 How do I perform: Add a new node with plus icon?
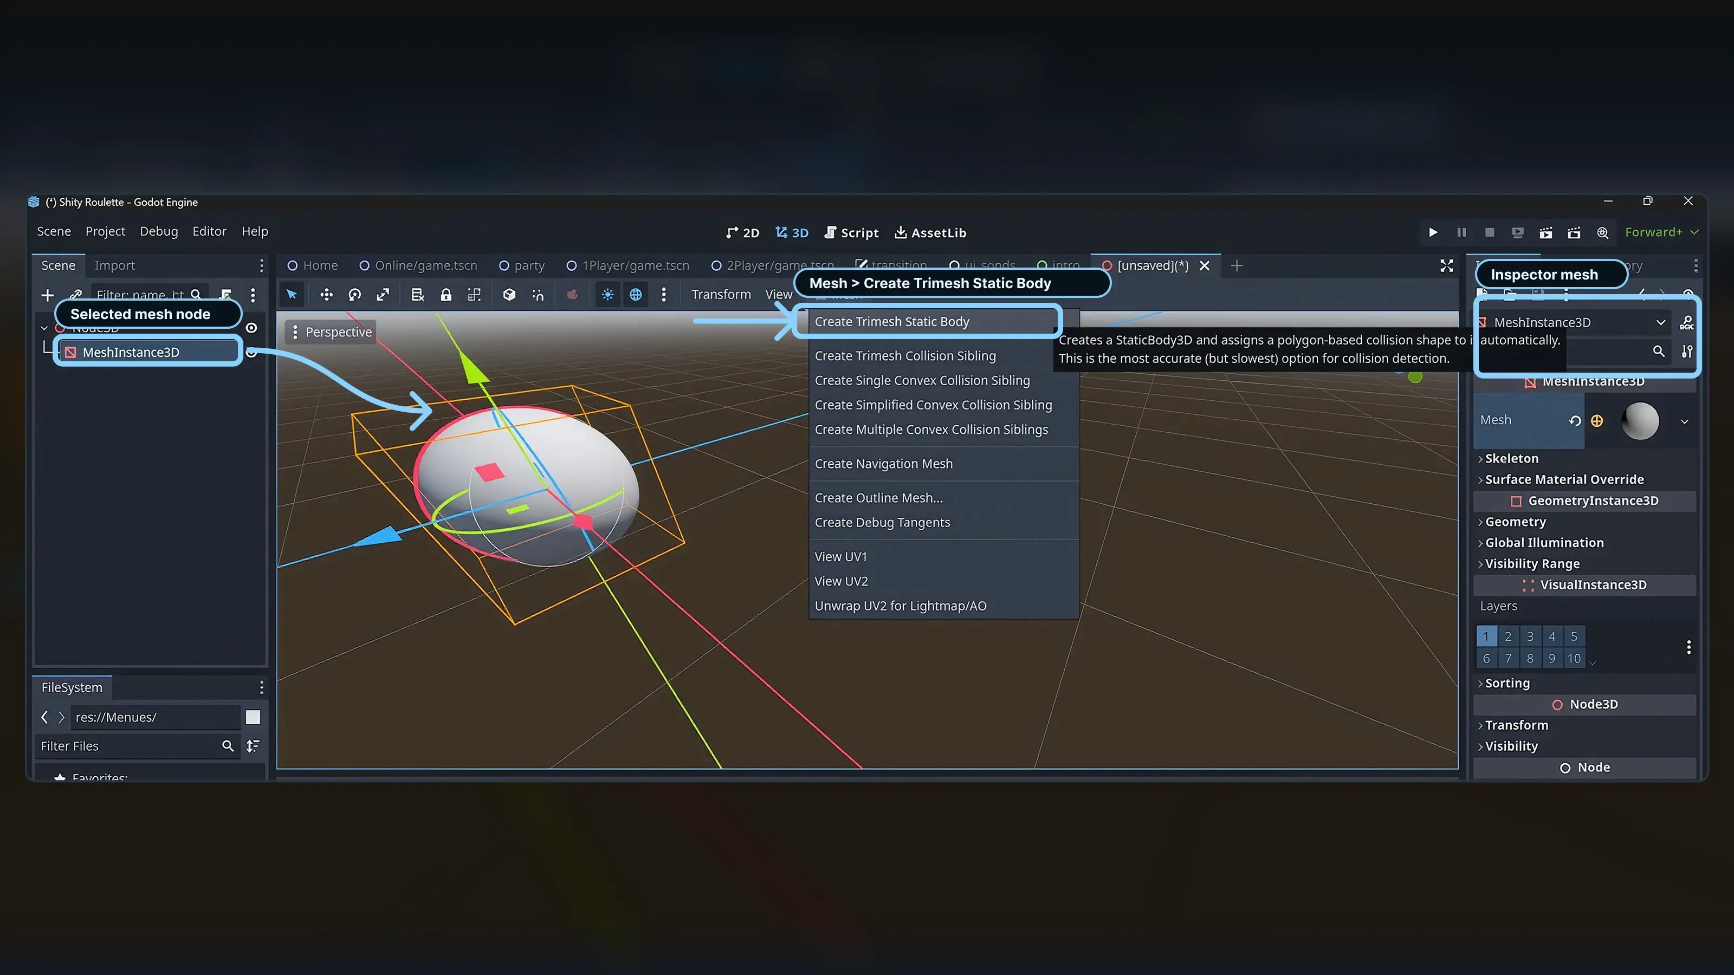(x=48, y=295)
